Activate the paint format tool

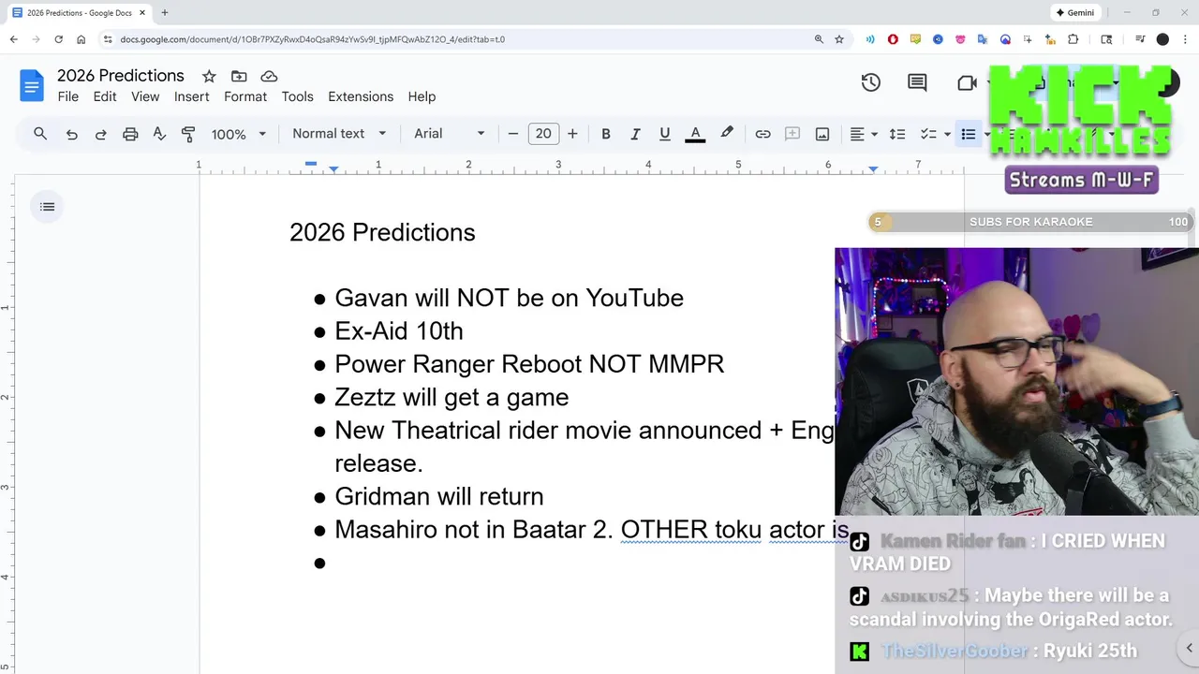(x=188, y=134)
